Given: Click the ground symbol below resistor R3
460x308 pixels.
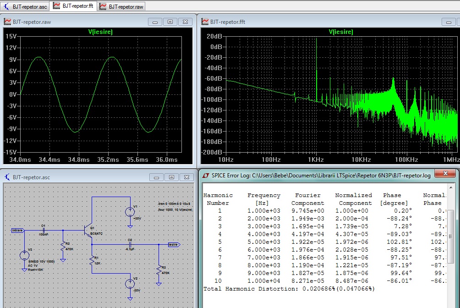Looking at the screenshot, I should click(159, 284).
